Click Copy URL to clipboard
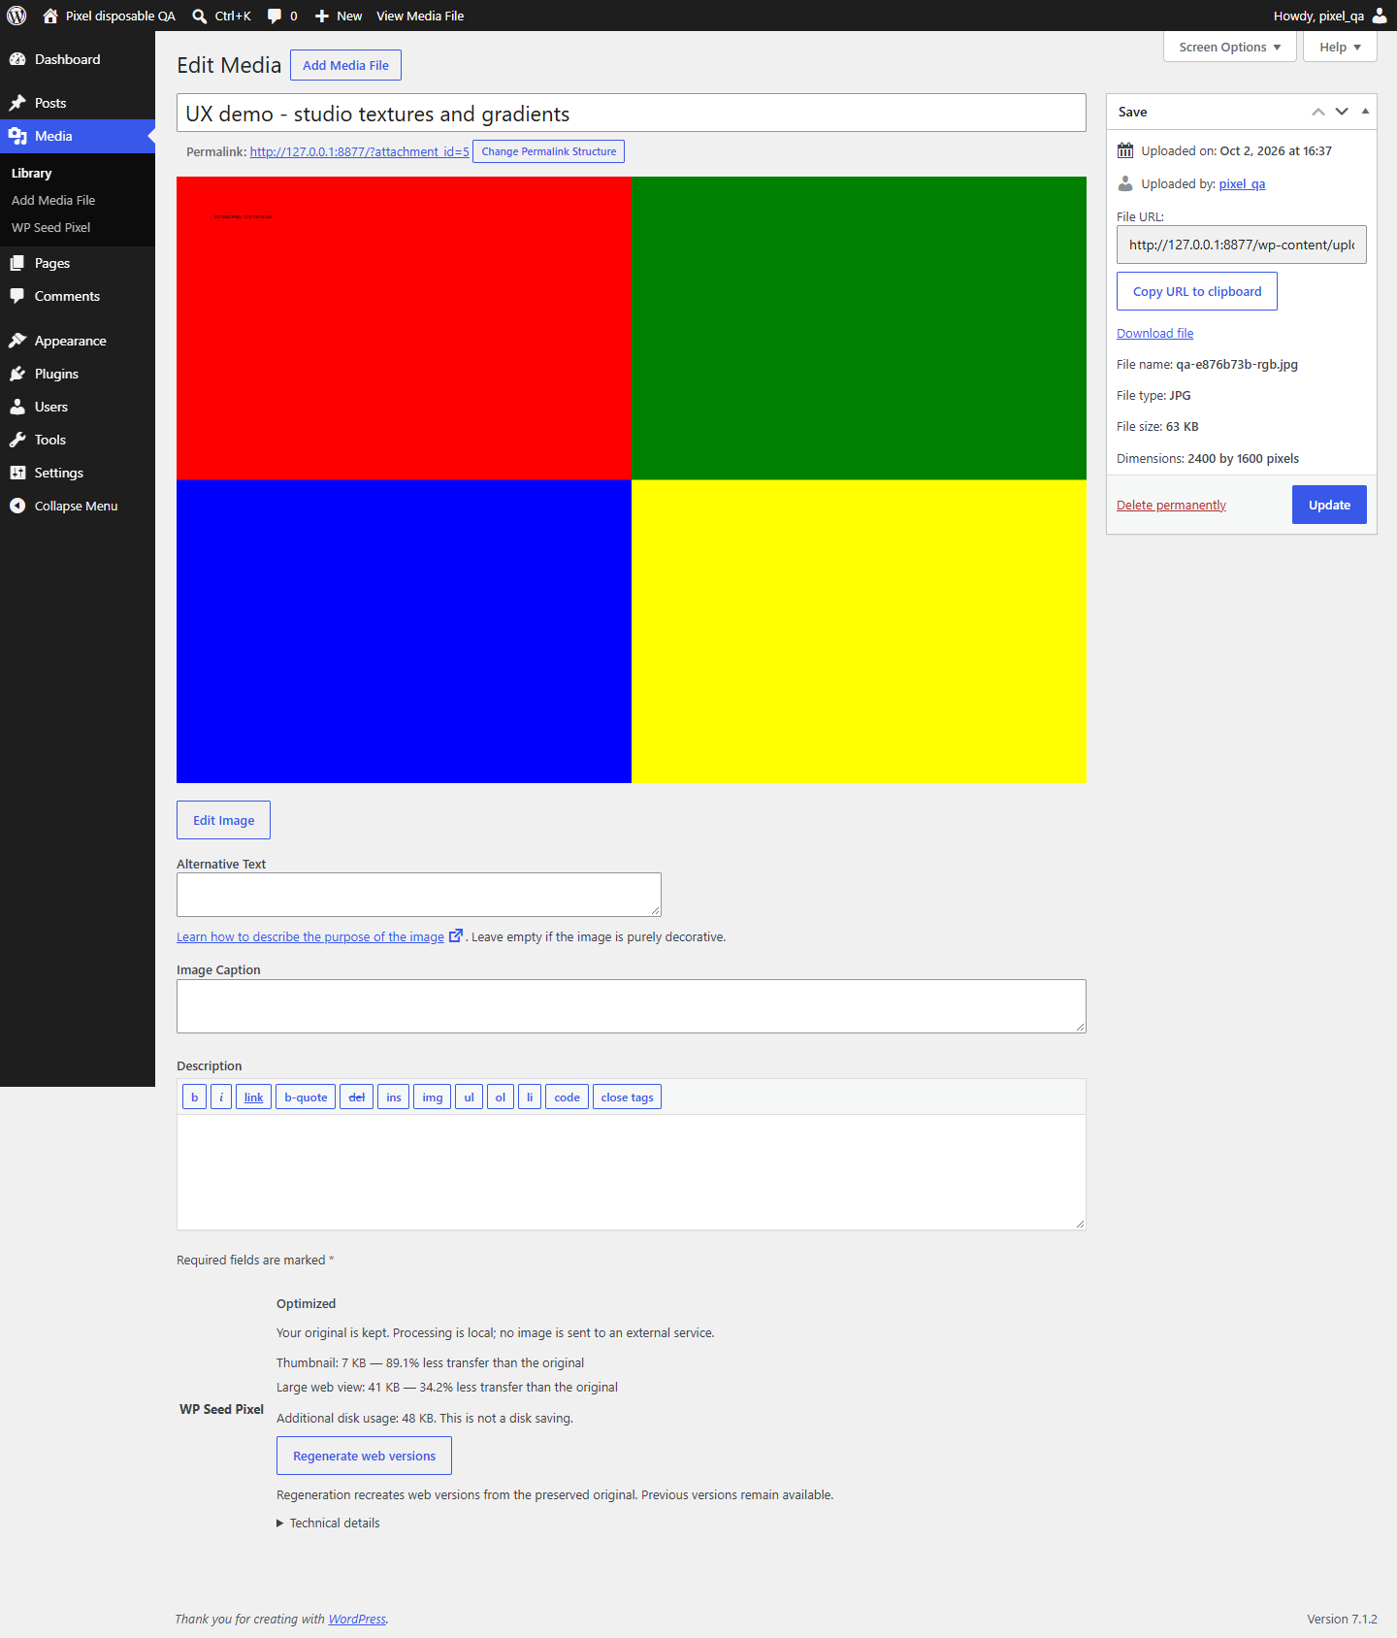Viewport: 1397px width, 1638px height. click(x=1197, y=291)
